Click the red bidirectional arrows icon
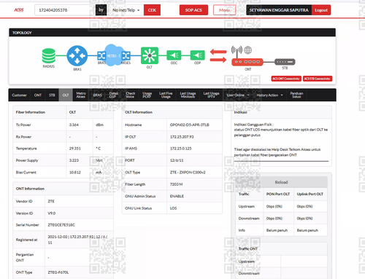Screen dimensions: 365x279 point(218,55)
